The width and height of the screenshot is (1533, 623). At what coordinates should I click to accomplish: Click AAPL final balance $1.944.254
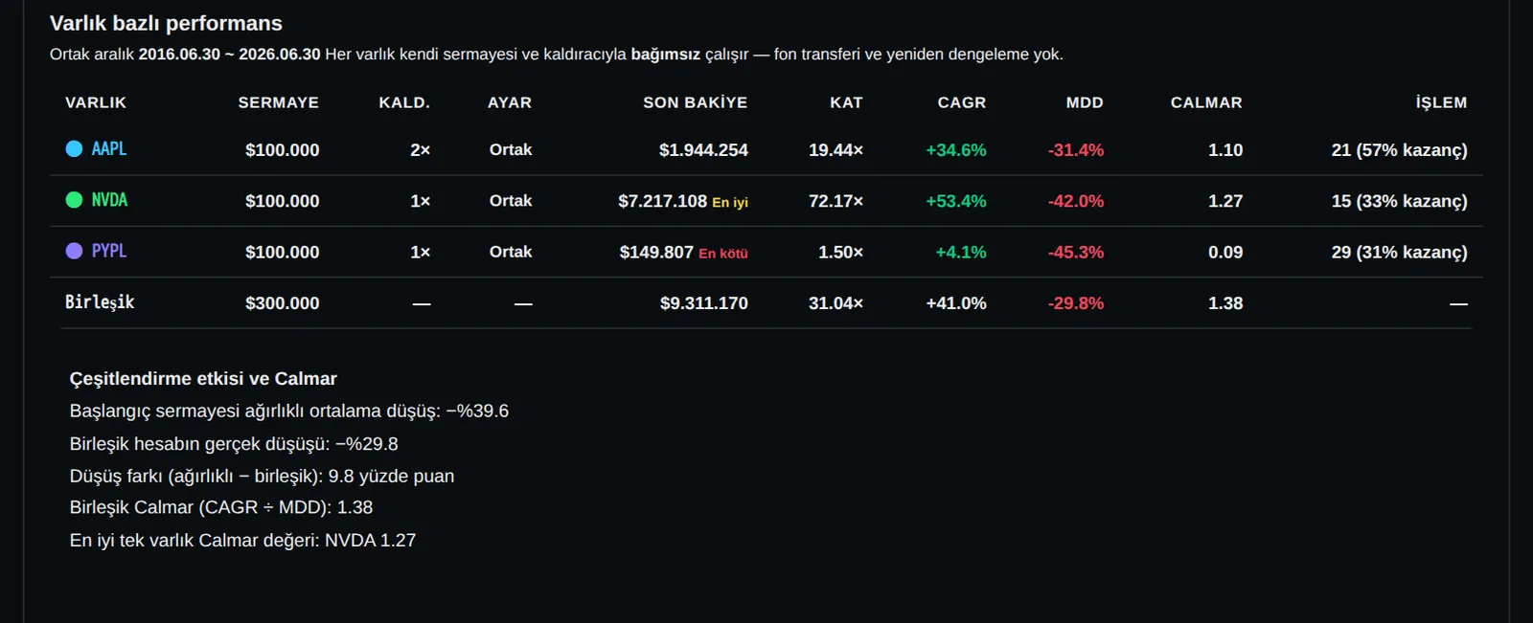(703, 150)
